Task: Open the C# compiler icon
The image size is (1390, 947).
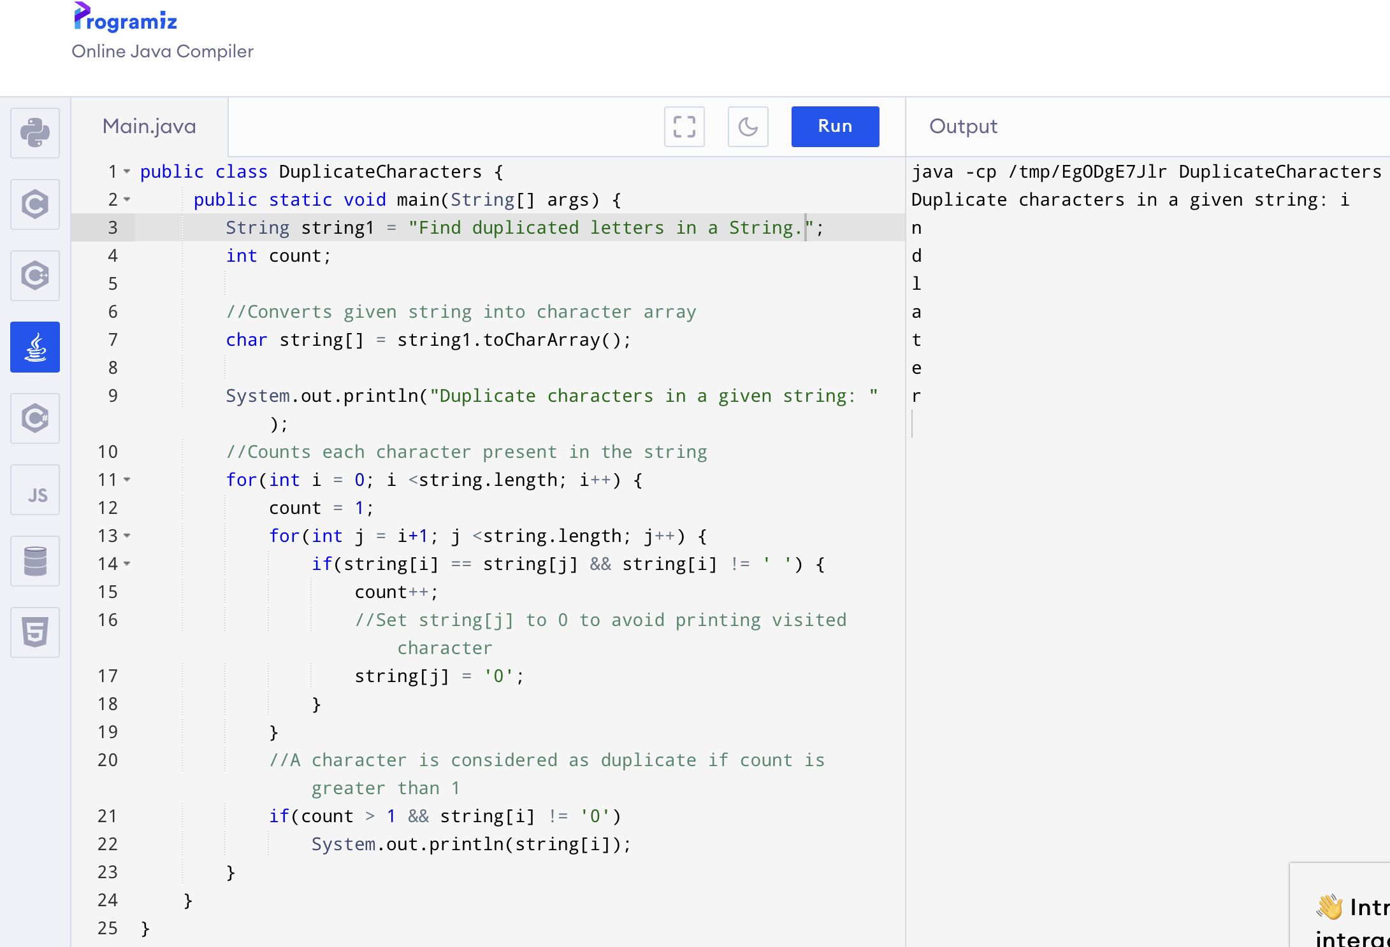Action: [35, 418]
